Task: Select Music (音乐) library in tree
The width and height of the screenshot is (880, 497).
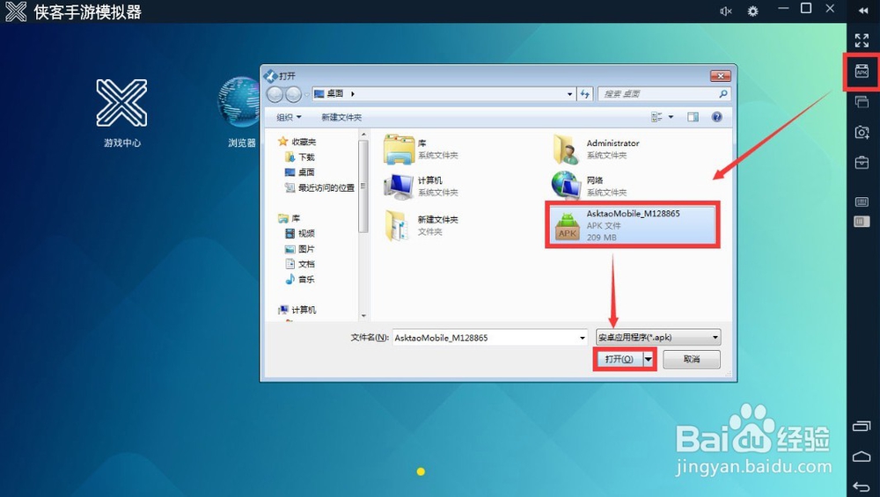Action: tap(300, 280)
